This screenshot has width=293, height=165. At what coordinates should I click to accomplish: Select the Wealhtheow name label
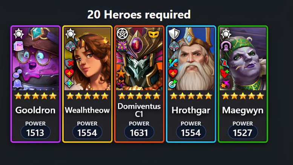pyautogui.click(x=87, y=110)
